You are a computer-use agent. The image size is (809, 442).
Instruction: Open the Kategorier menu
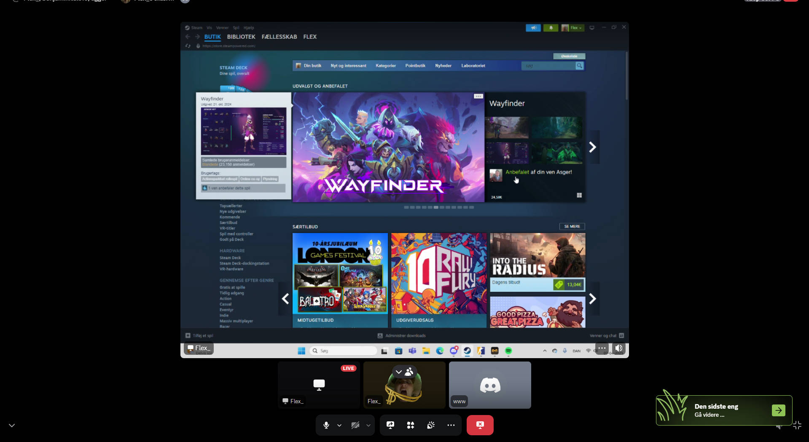386,66
